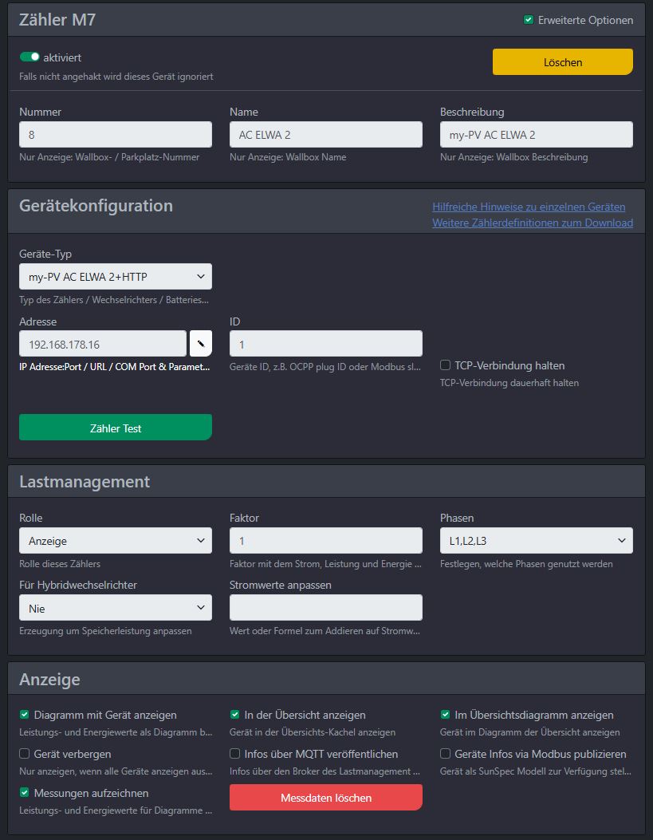Check Geräte Infos via Modbus publizieren

(x=445, y=753)
